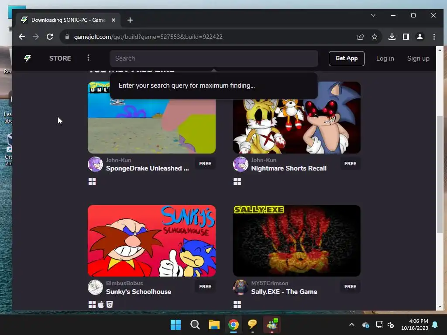
Task: Click John-Kun avatar under Nightmare Shorts
Action: 241,164
